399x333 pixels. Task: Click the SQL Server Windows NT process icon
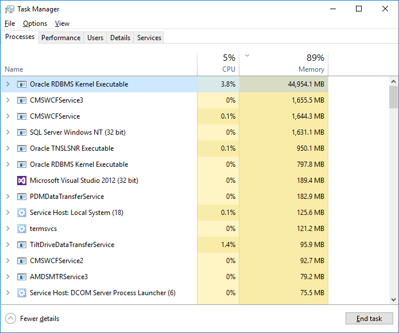coord(22,132)
